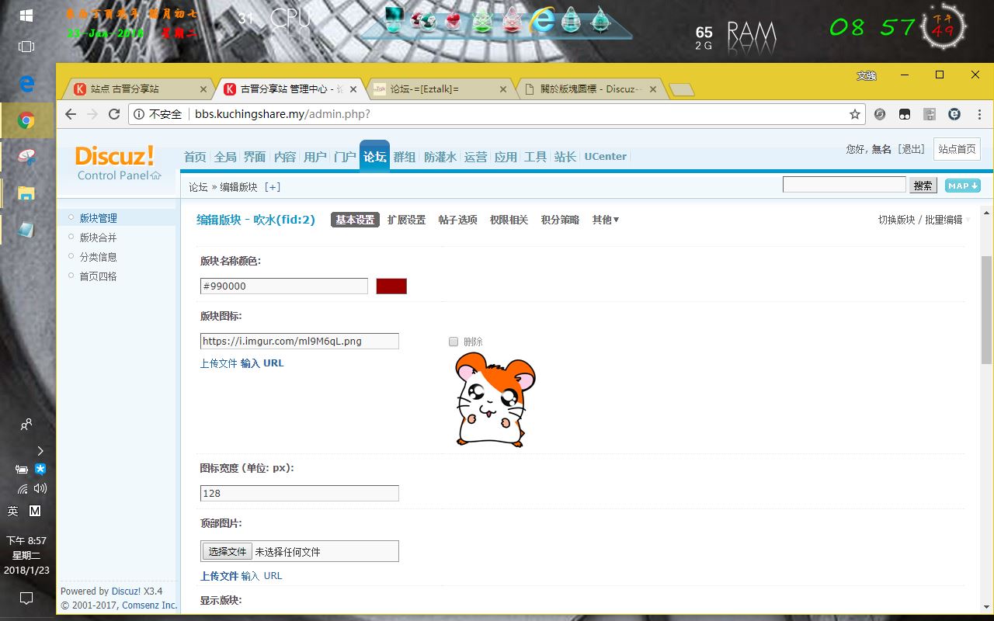Viewport: 994px width, 621px height.
Task: Click 上传文件 under 版块图标
Action: tap(218, 363)
